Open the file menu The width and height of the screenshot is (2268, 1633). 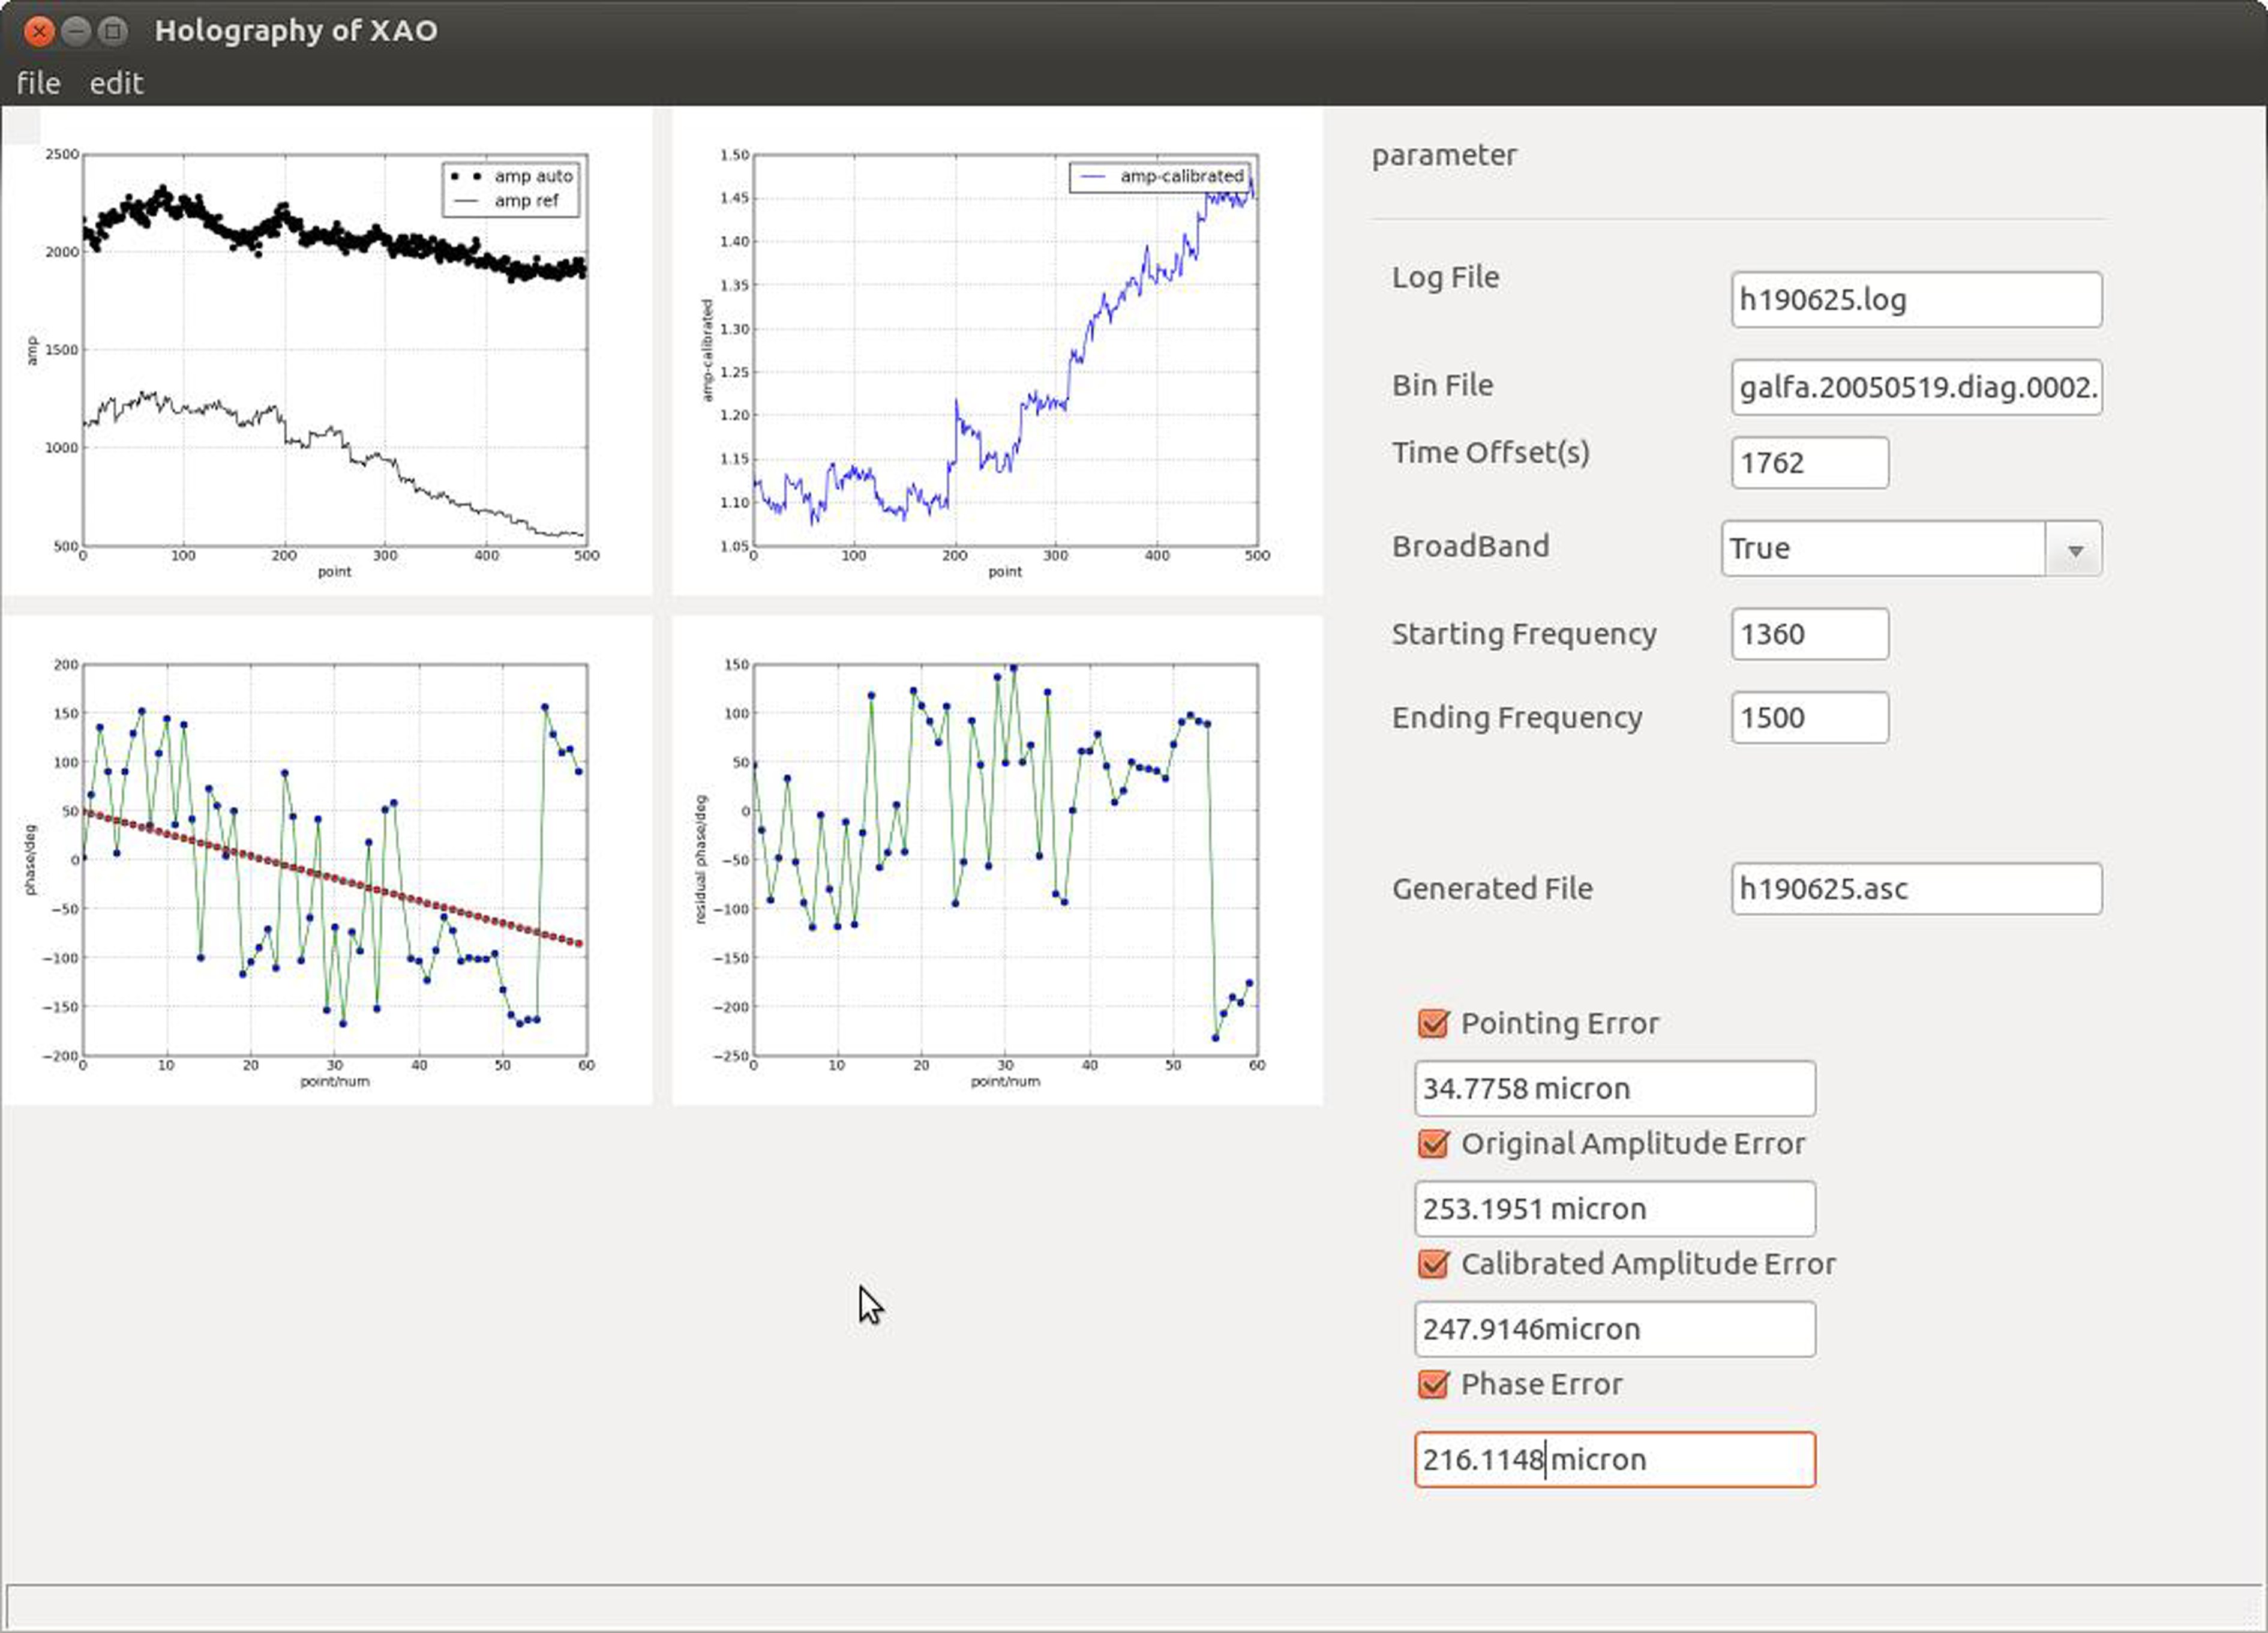coord(38,83)
